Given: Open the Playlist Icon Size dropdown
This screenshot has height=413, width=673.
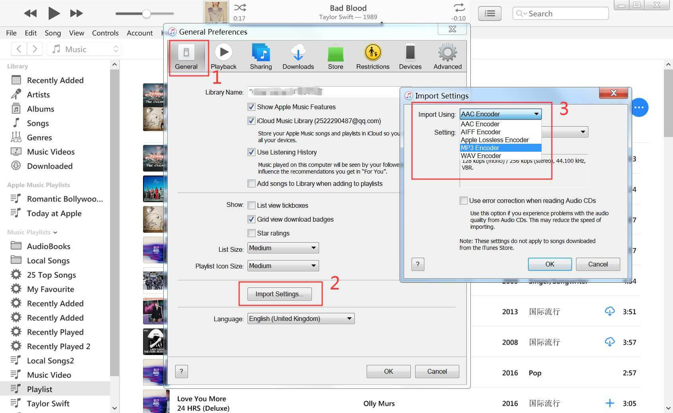Looking at the screenshot, I should 283,266.
